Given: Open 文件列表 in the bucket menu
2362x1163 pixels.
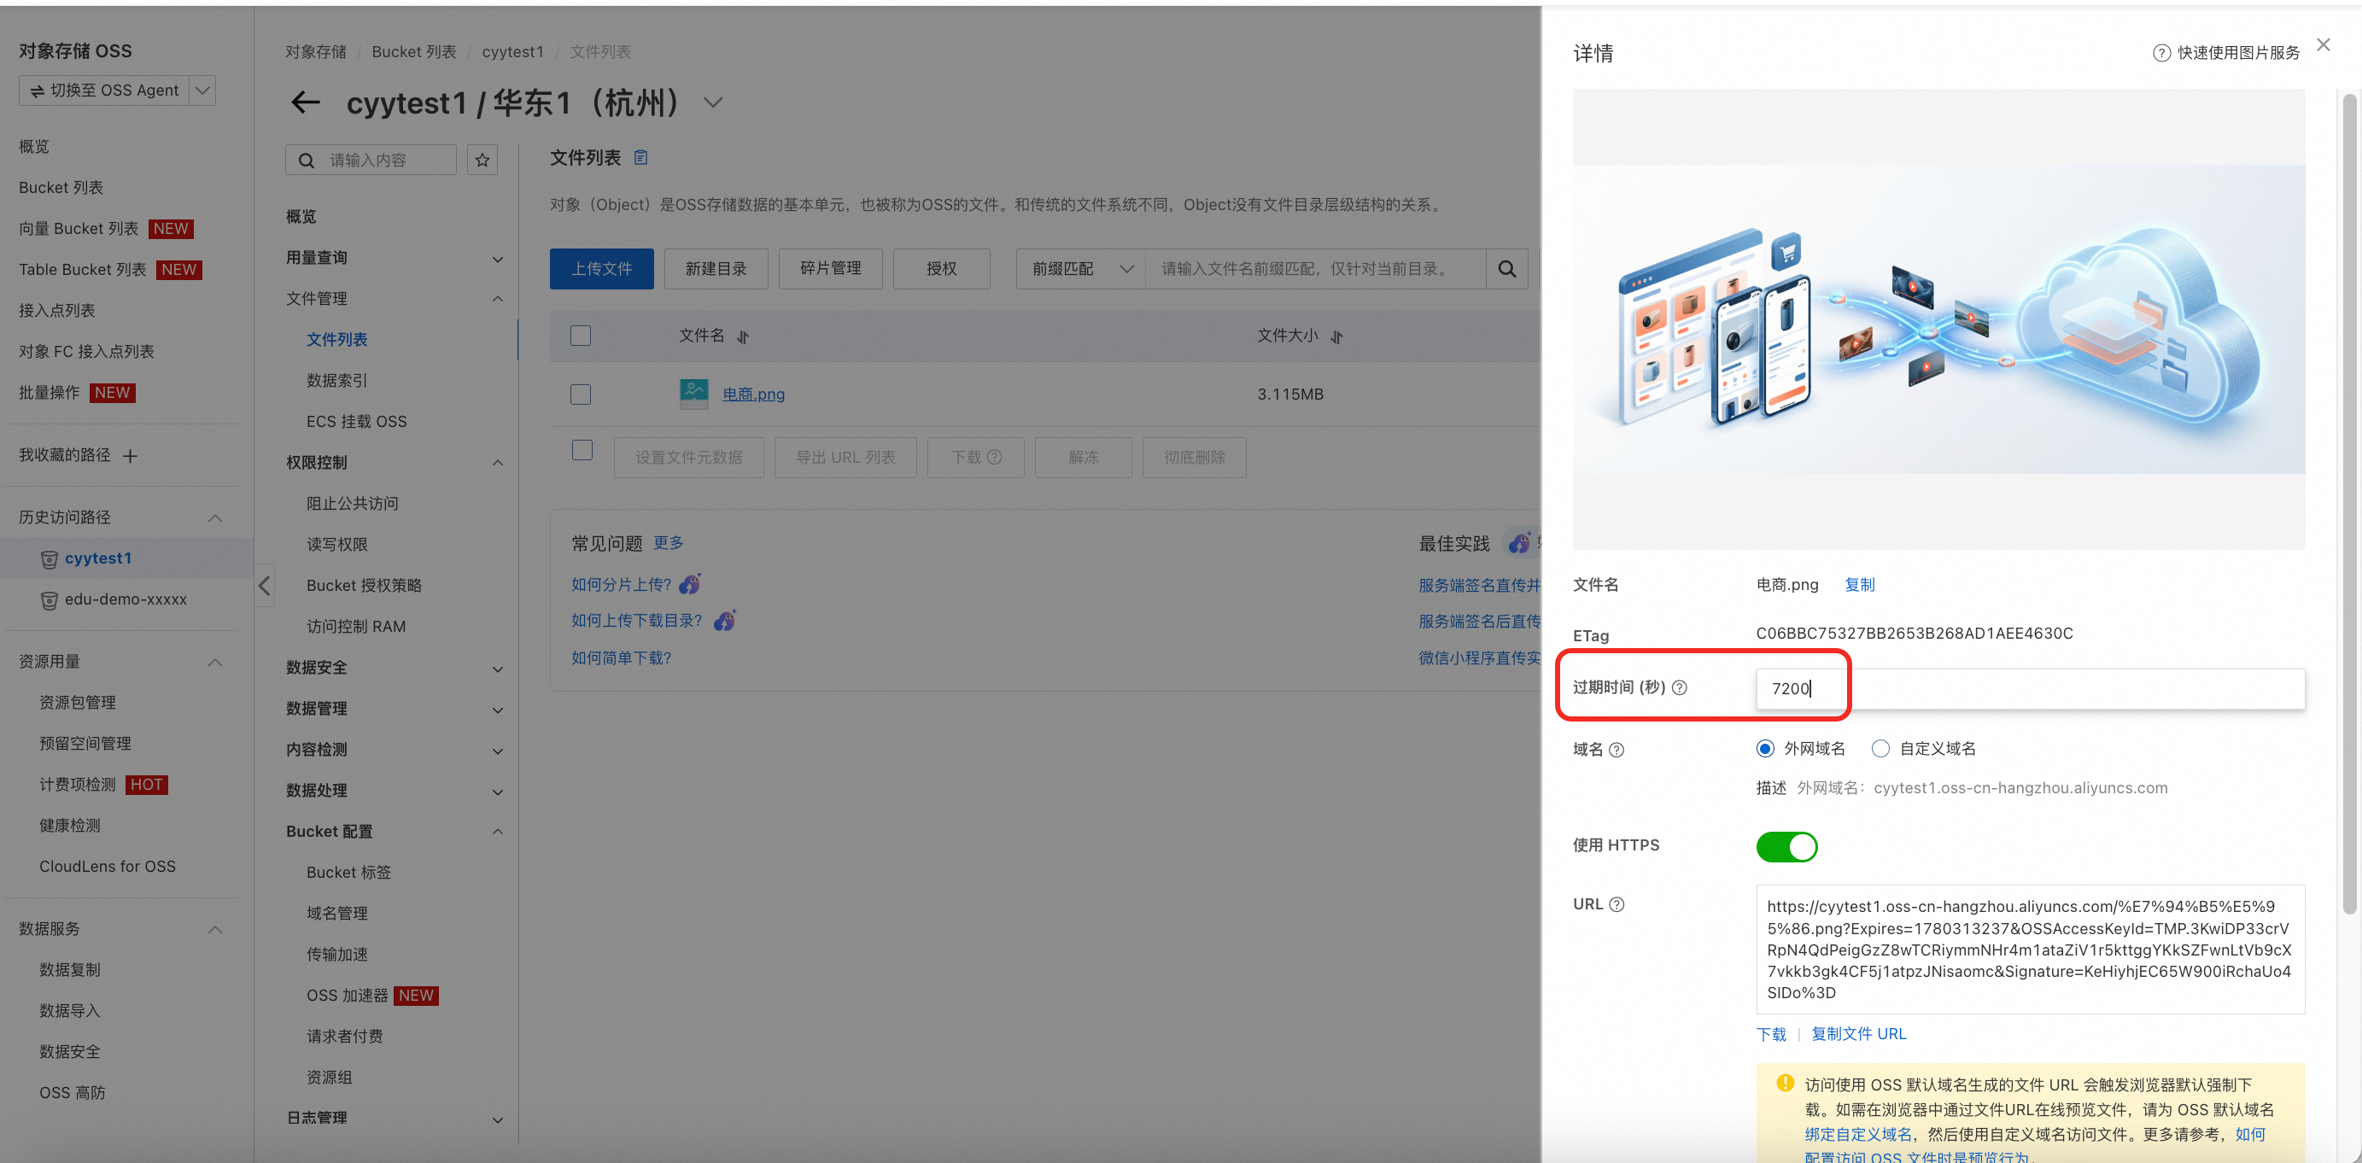Looking at the screenshot, I should (x=336, y=339).
